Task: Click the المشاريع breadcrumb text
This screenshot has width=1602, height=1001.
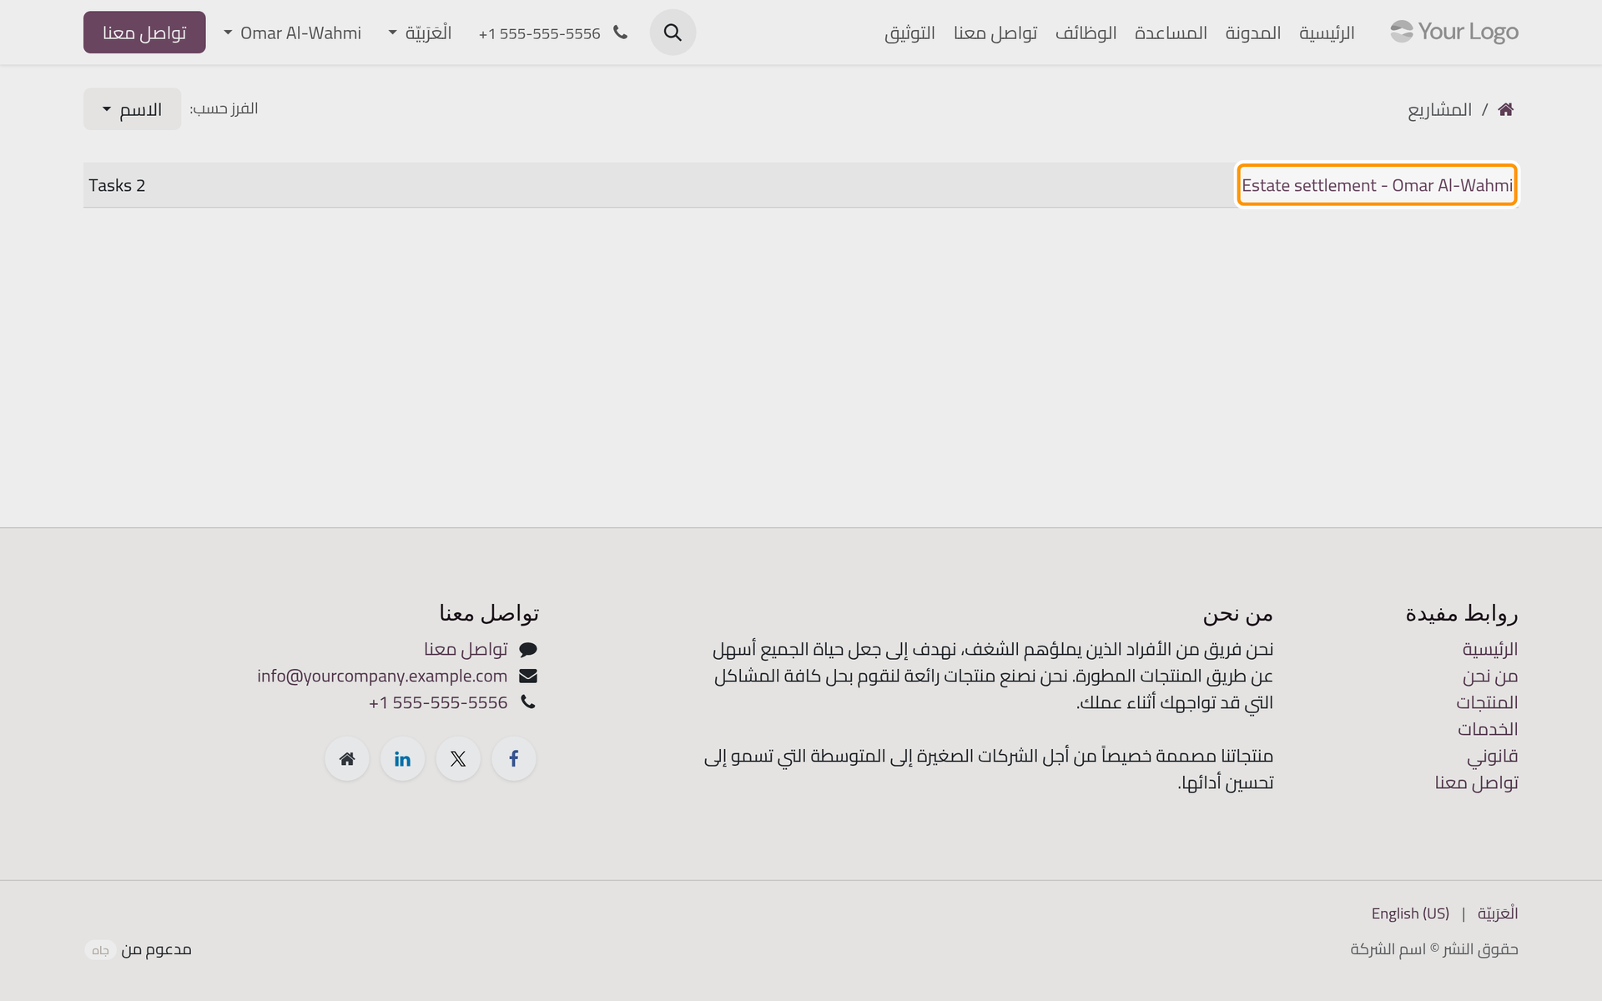Action: click(1440, 109)
